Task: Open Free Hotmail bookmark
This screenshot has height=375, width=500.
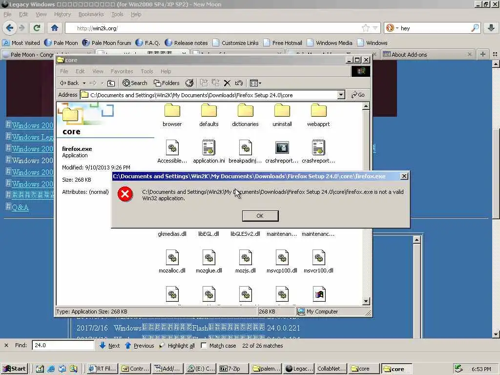Action: (283, 43)
